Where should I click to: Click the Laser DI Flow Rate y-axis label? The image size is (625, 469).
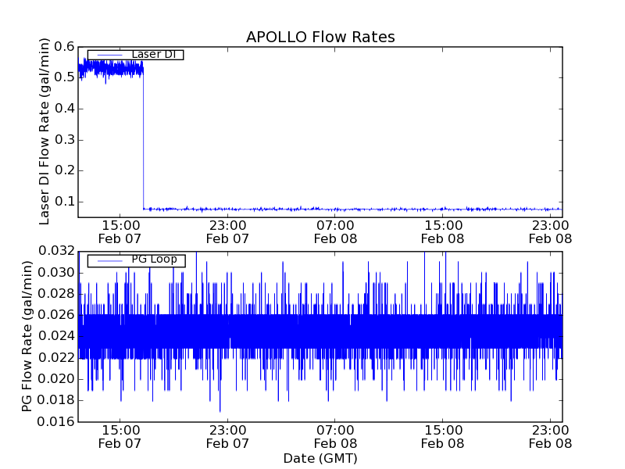tap(45, 131)
